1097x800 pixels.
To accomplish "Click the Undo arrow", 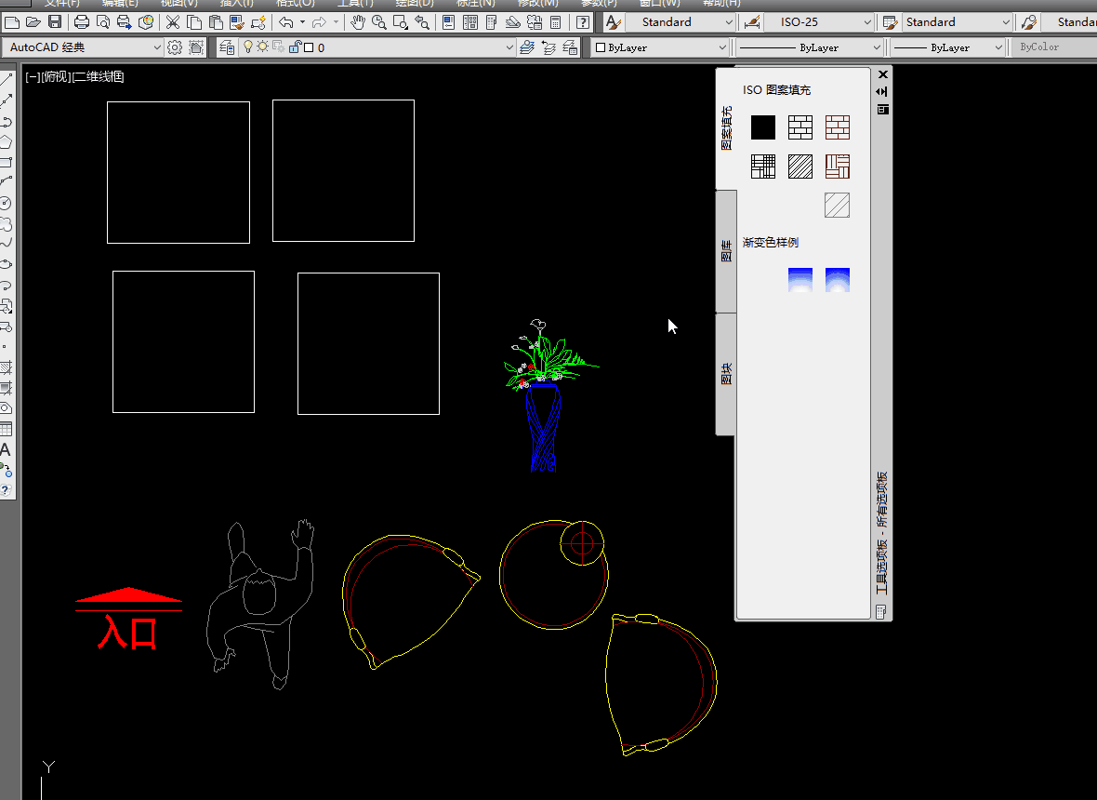I will point(285,22).
